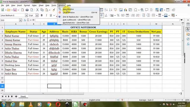Click the Function Wizard fx icon
The height and width of the screenshot is (107, 190).
click(x=25, y=20)
